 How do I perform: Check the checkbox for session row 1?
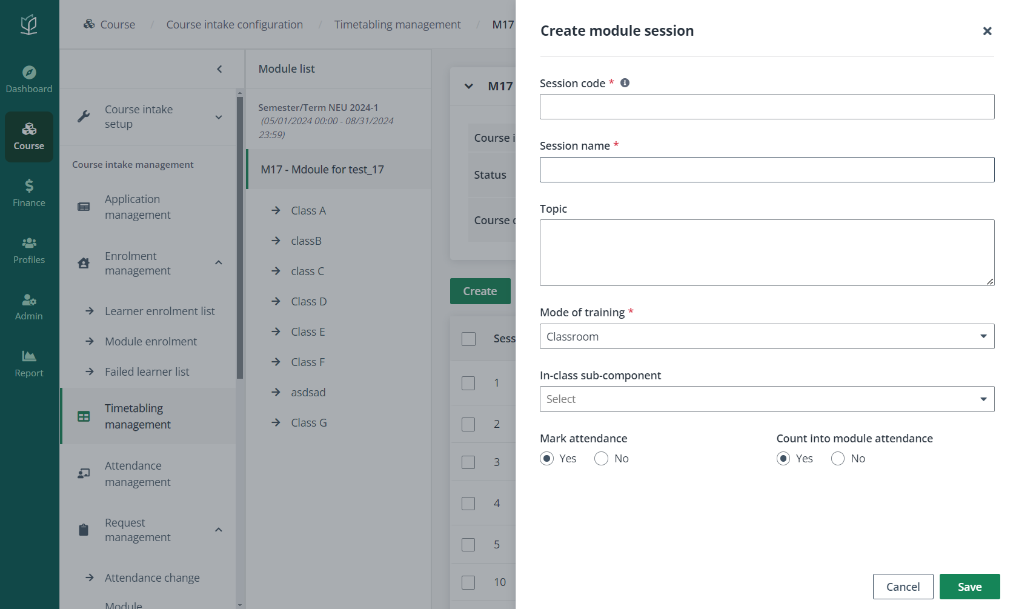(468, 383)
